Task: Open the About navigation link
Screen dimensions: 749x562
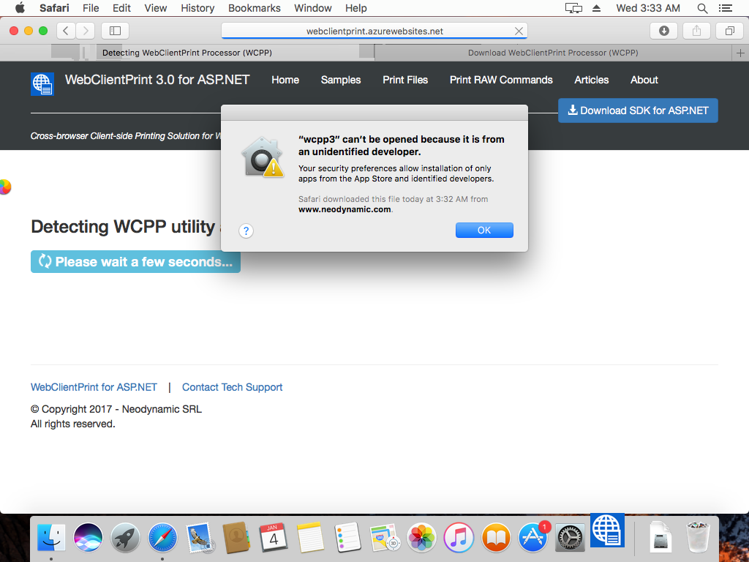Action: [x=644, y=80]
